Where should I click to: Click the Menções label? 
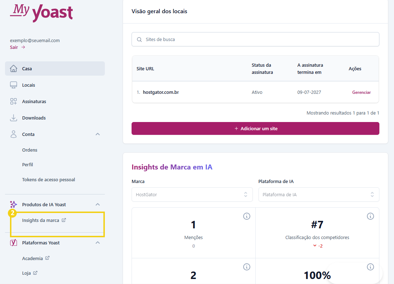click(x=194, y=238)
